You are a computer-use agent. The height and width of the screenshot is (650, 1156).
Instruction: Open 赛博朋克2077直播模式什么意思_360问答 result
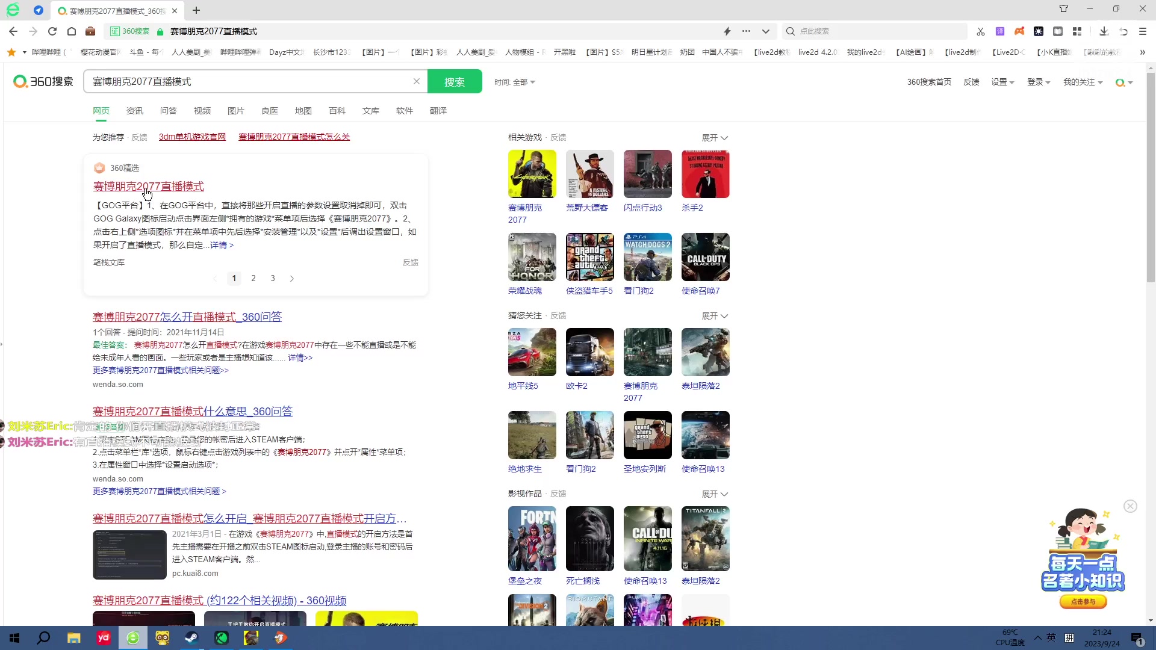pyautogui.click(x=193, y=411)
